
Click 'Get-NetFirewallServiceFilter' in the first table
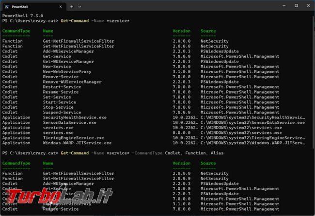click(x=79, y=41)
